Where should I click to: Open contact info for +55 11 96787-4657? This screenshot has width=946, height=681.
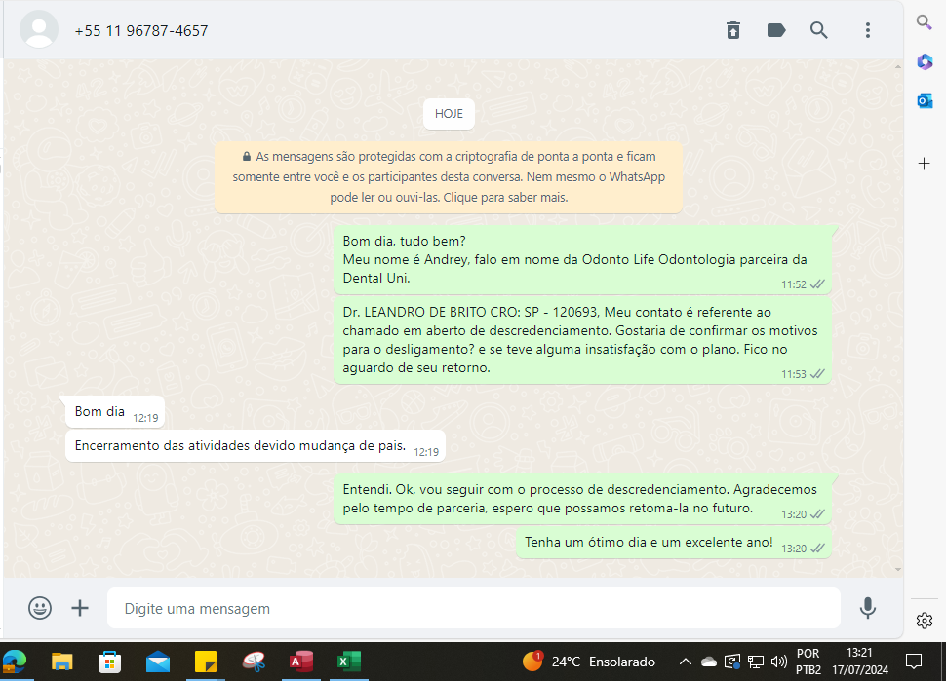[x=141, y=31]
